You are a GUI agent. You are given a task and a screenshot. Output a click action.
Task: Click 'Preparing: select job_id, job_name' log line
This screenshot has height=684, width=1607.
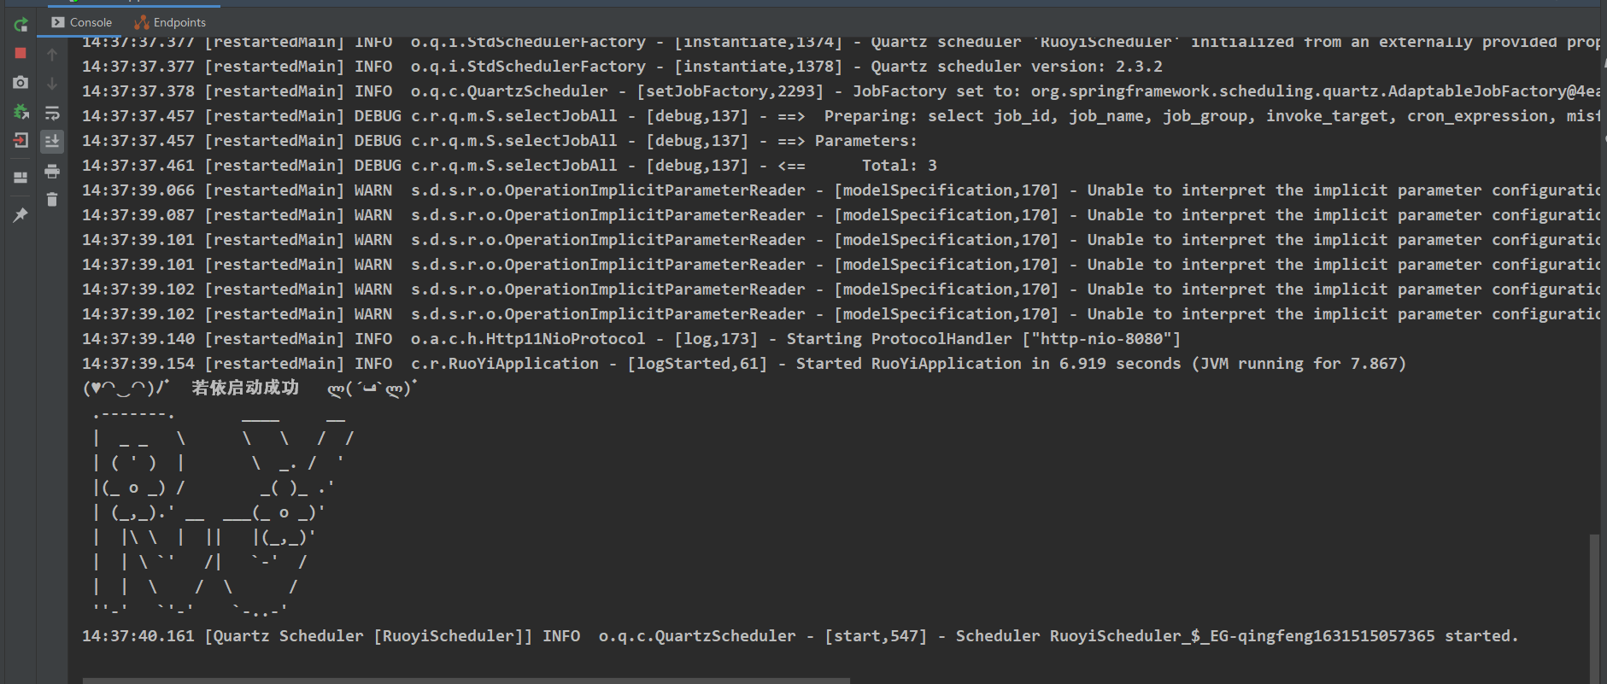[841, 116]
